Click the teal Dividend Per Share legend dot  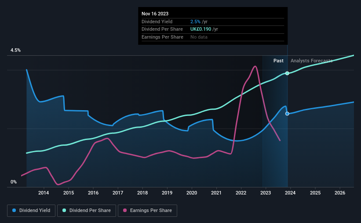coord(64,210)
